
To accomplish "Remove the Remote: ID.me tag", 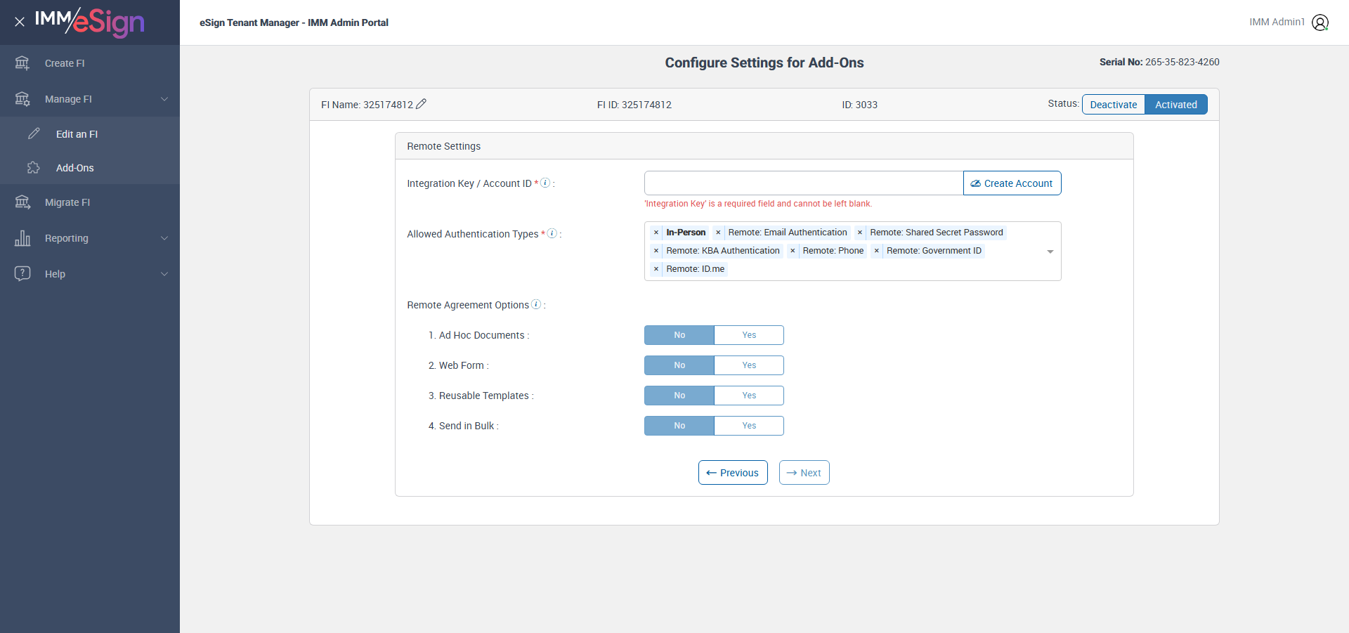I will (656, 269).
